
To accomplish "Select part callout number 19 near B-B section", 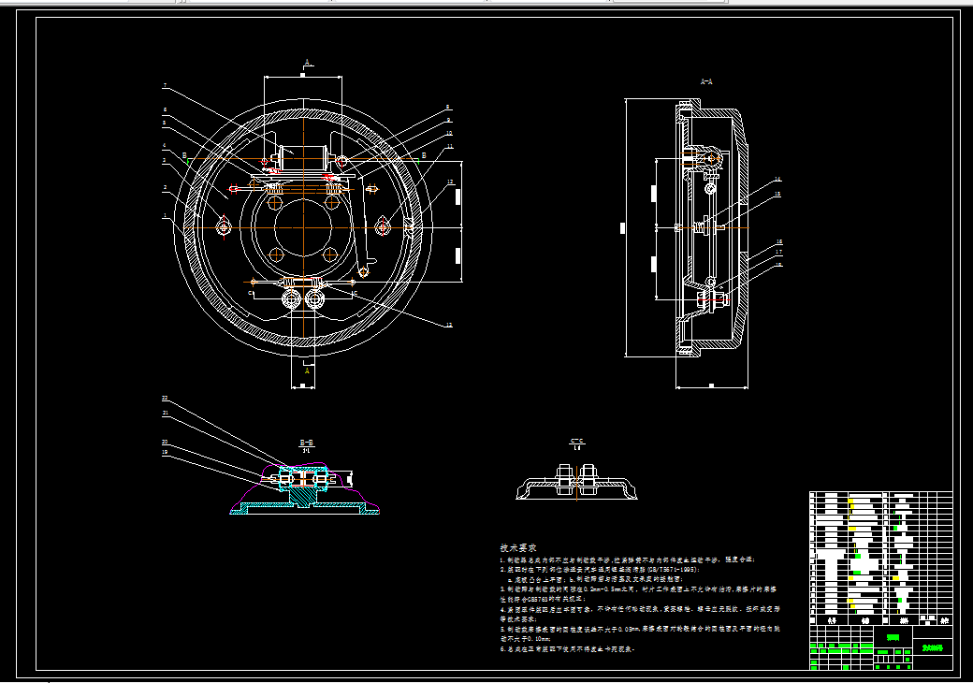I will click(165, 452).
